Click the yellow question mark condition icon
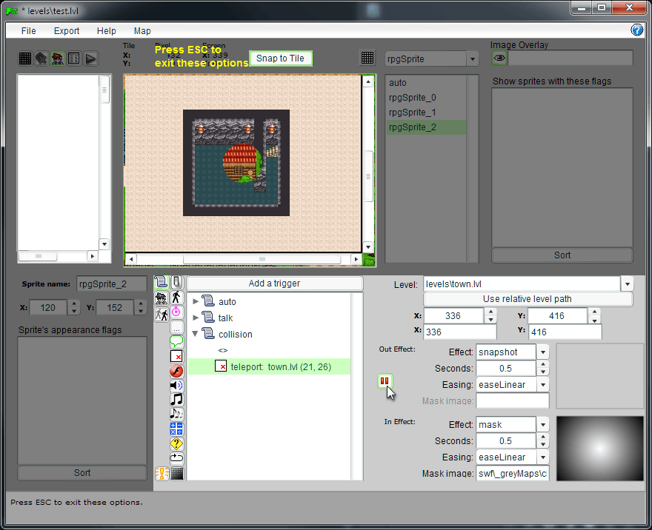 click(x=176, y=444)
